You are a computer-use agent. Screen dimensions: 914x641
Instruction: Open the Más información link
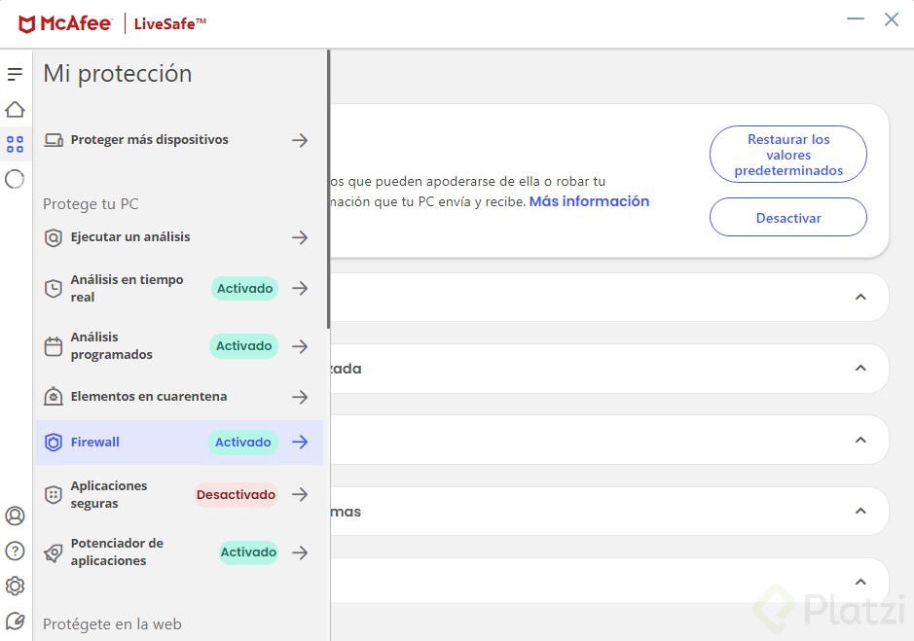pyautogui.click(x=589, y=201)
